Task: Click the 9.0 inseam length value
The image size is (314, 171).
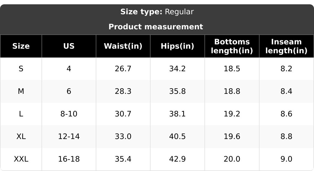Action: [286, 159]
